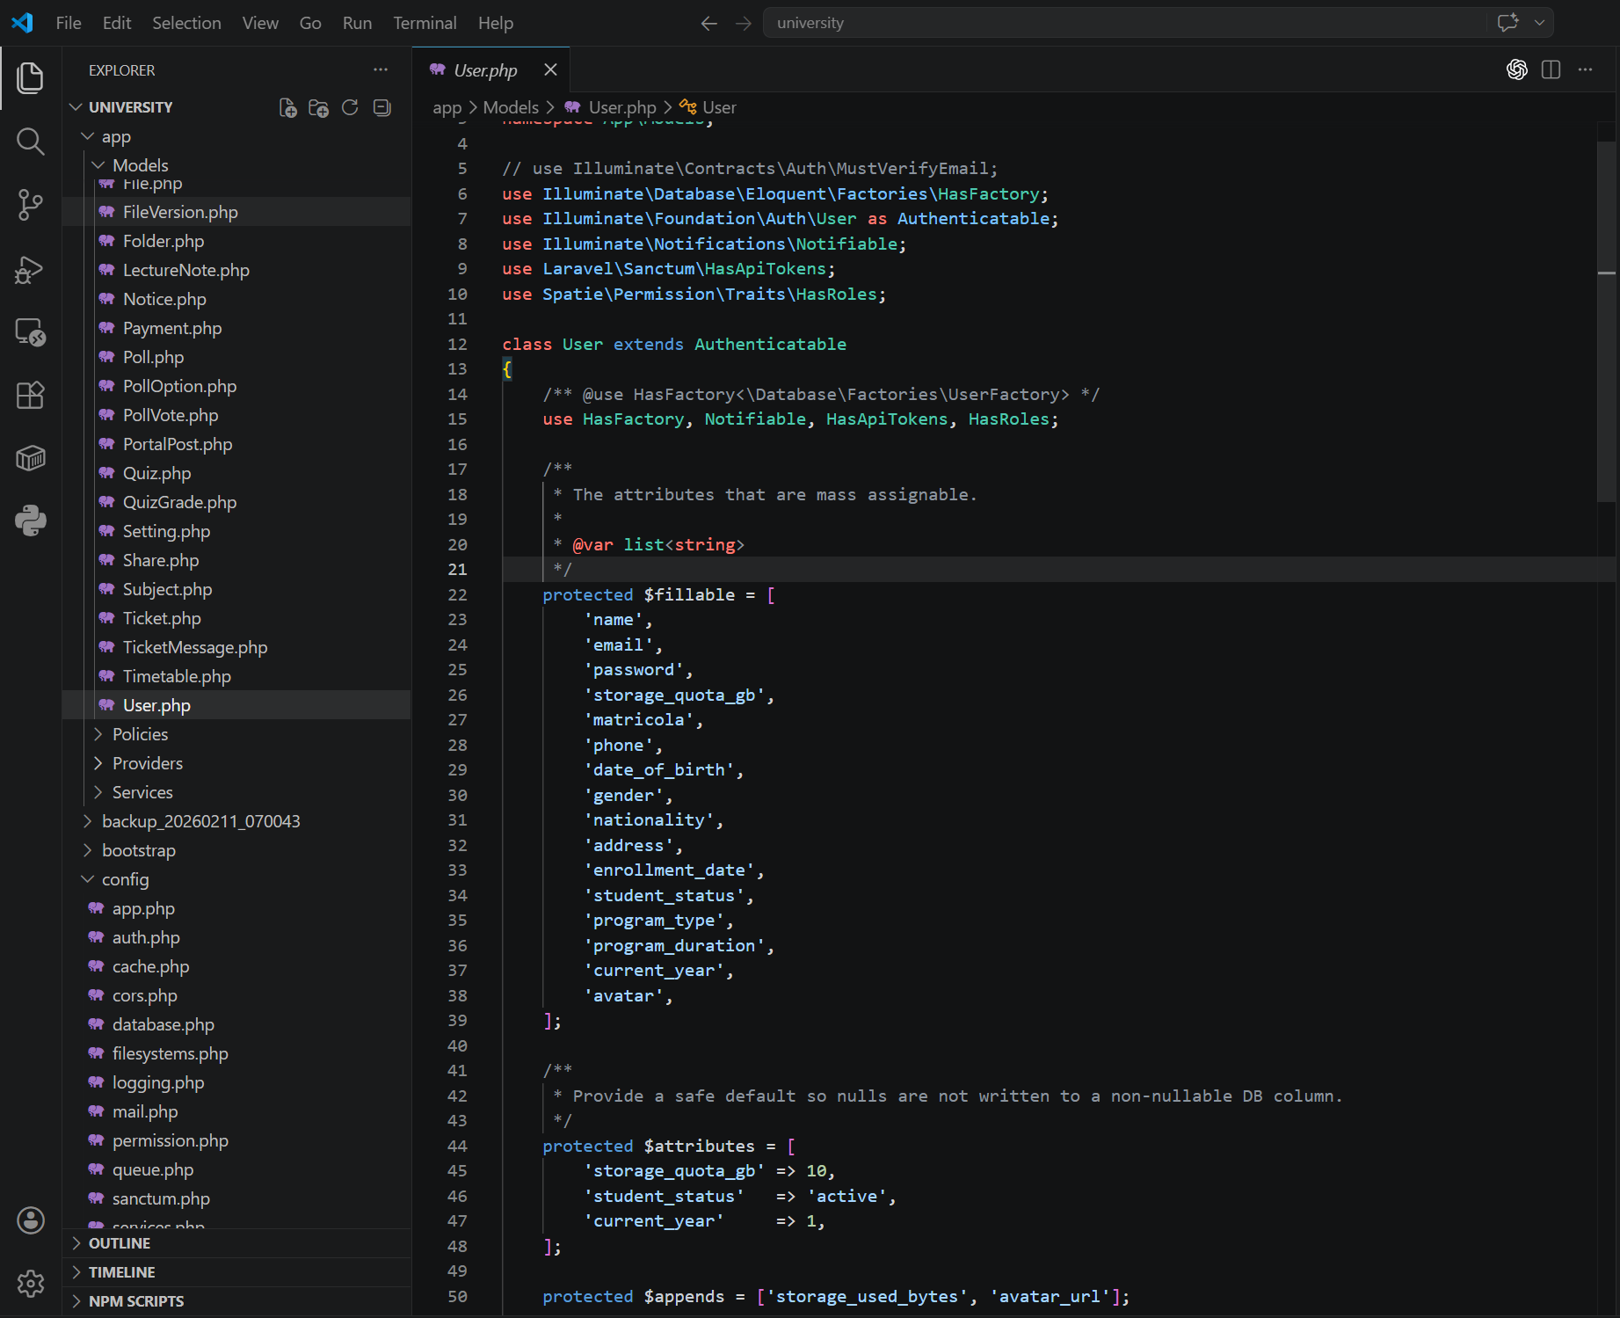Expand the OUTLINE section

(x=120, y=1243)
